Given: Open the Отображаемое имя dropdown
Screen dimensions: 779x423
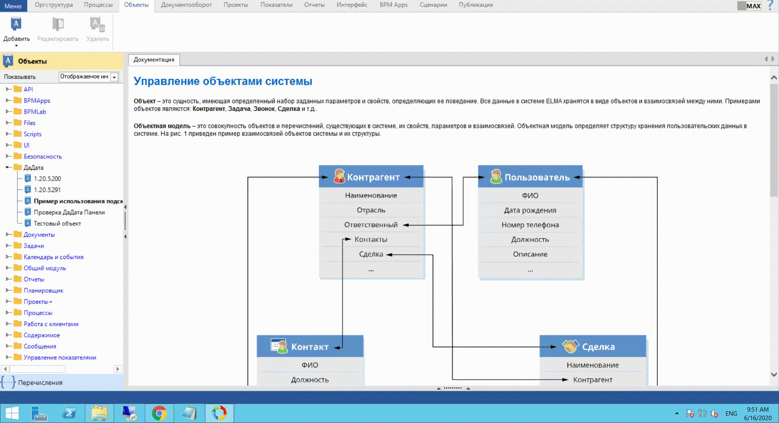Looking at the screenshot, I should 114,77.
